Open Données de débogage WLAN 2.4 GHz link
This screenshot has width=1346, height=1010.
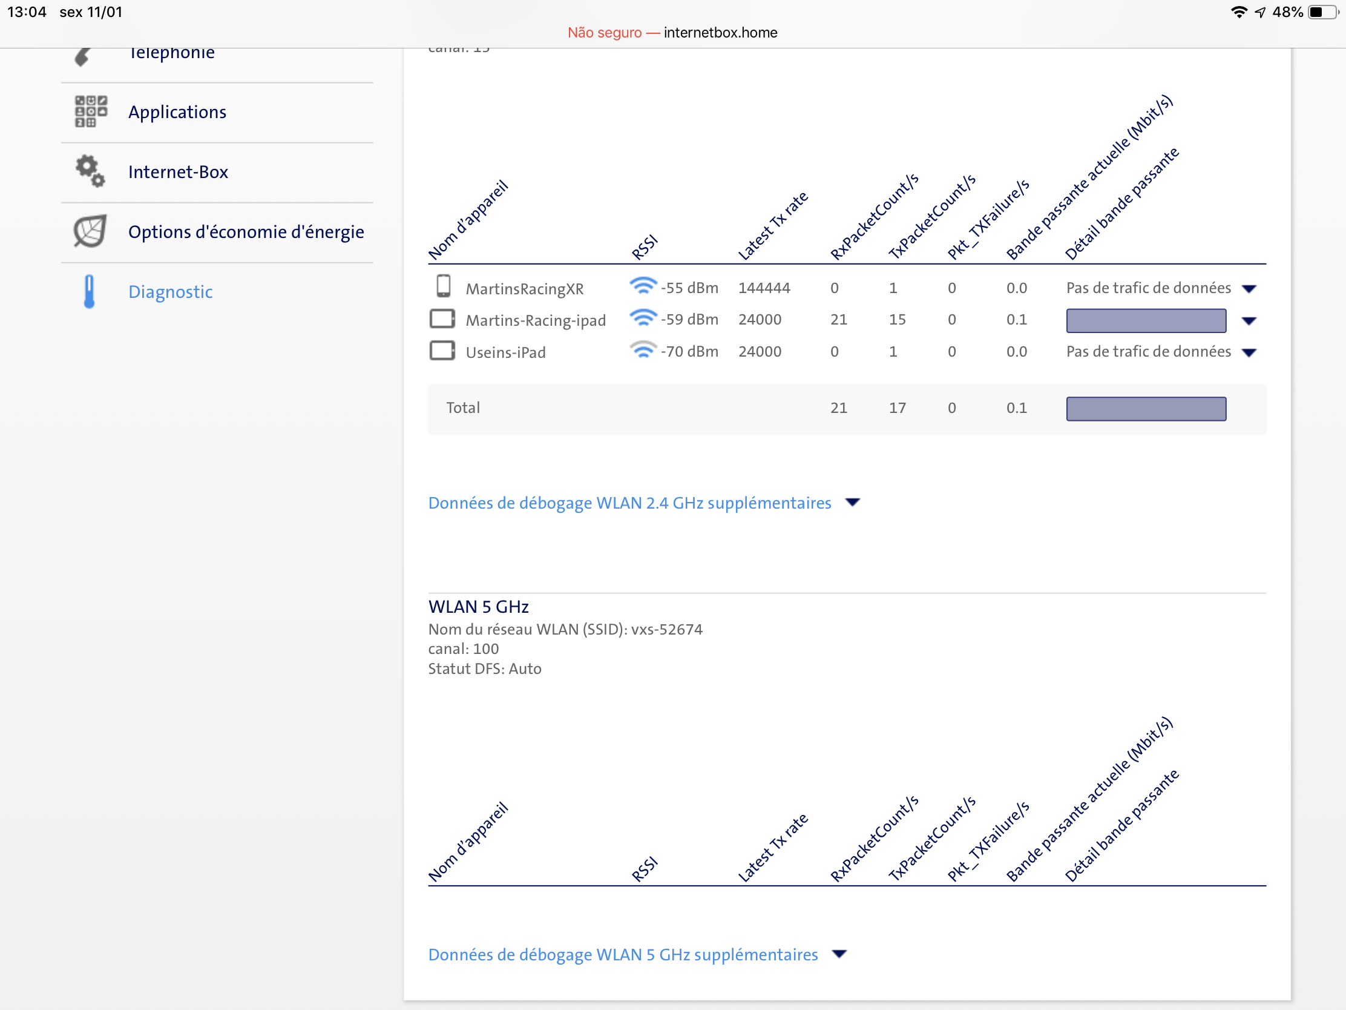[x=630, y=503]
